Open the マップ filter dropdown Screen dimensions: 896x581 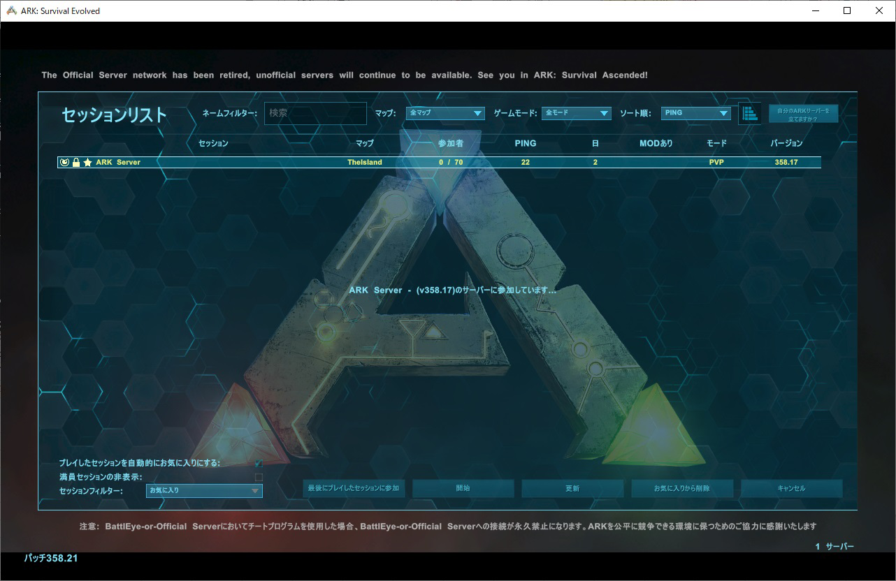coord(446,113)
